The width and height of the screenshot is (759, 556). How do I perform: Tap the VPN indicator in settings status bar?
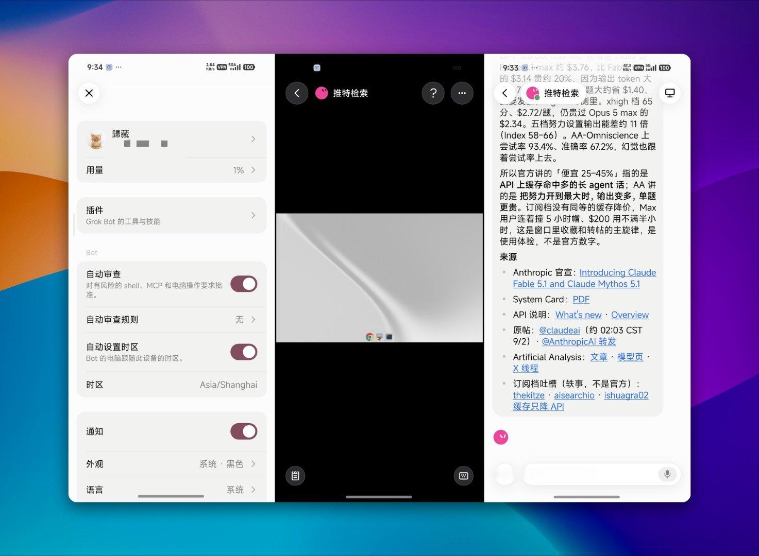coord(222,67)
